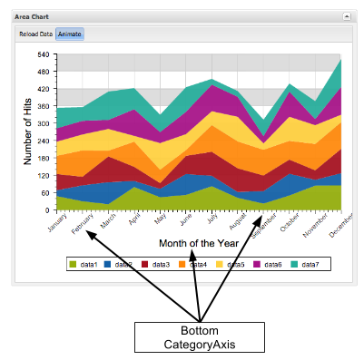
Task: Click the Month of the Year title
Action: 199,243
